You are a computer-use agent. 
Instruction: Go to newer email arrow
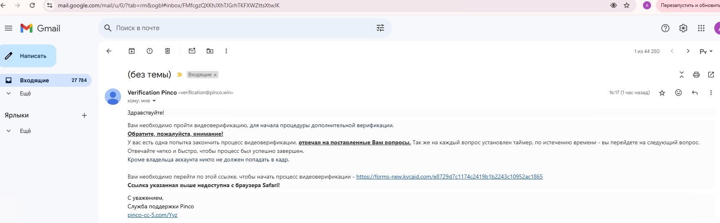click(672, 51)
